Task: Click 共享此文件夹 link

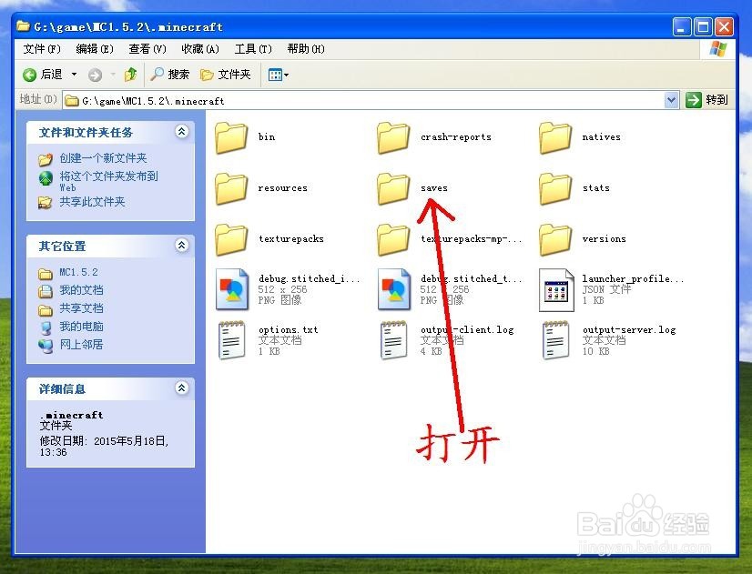Action: [92, 202]
